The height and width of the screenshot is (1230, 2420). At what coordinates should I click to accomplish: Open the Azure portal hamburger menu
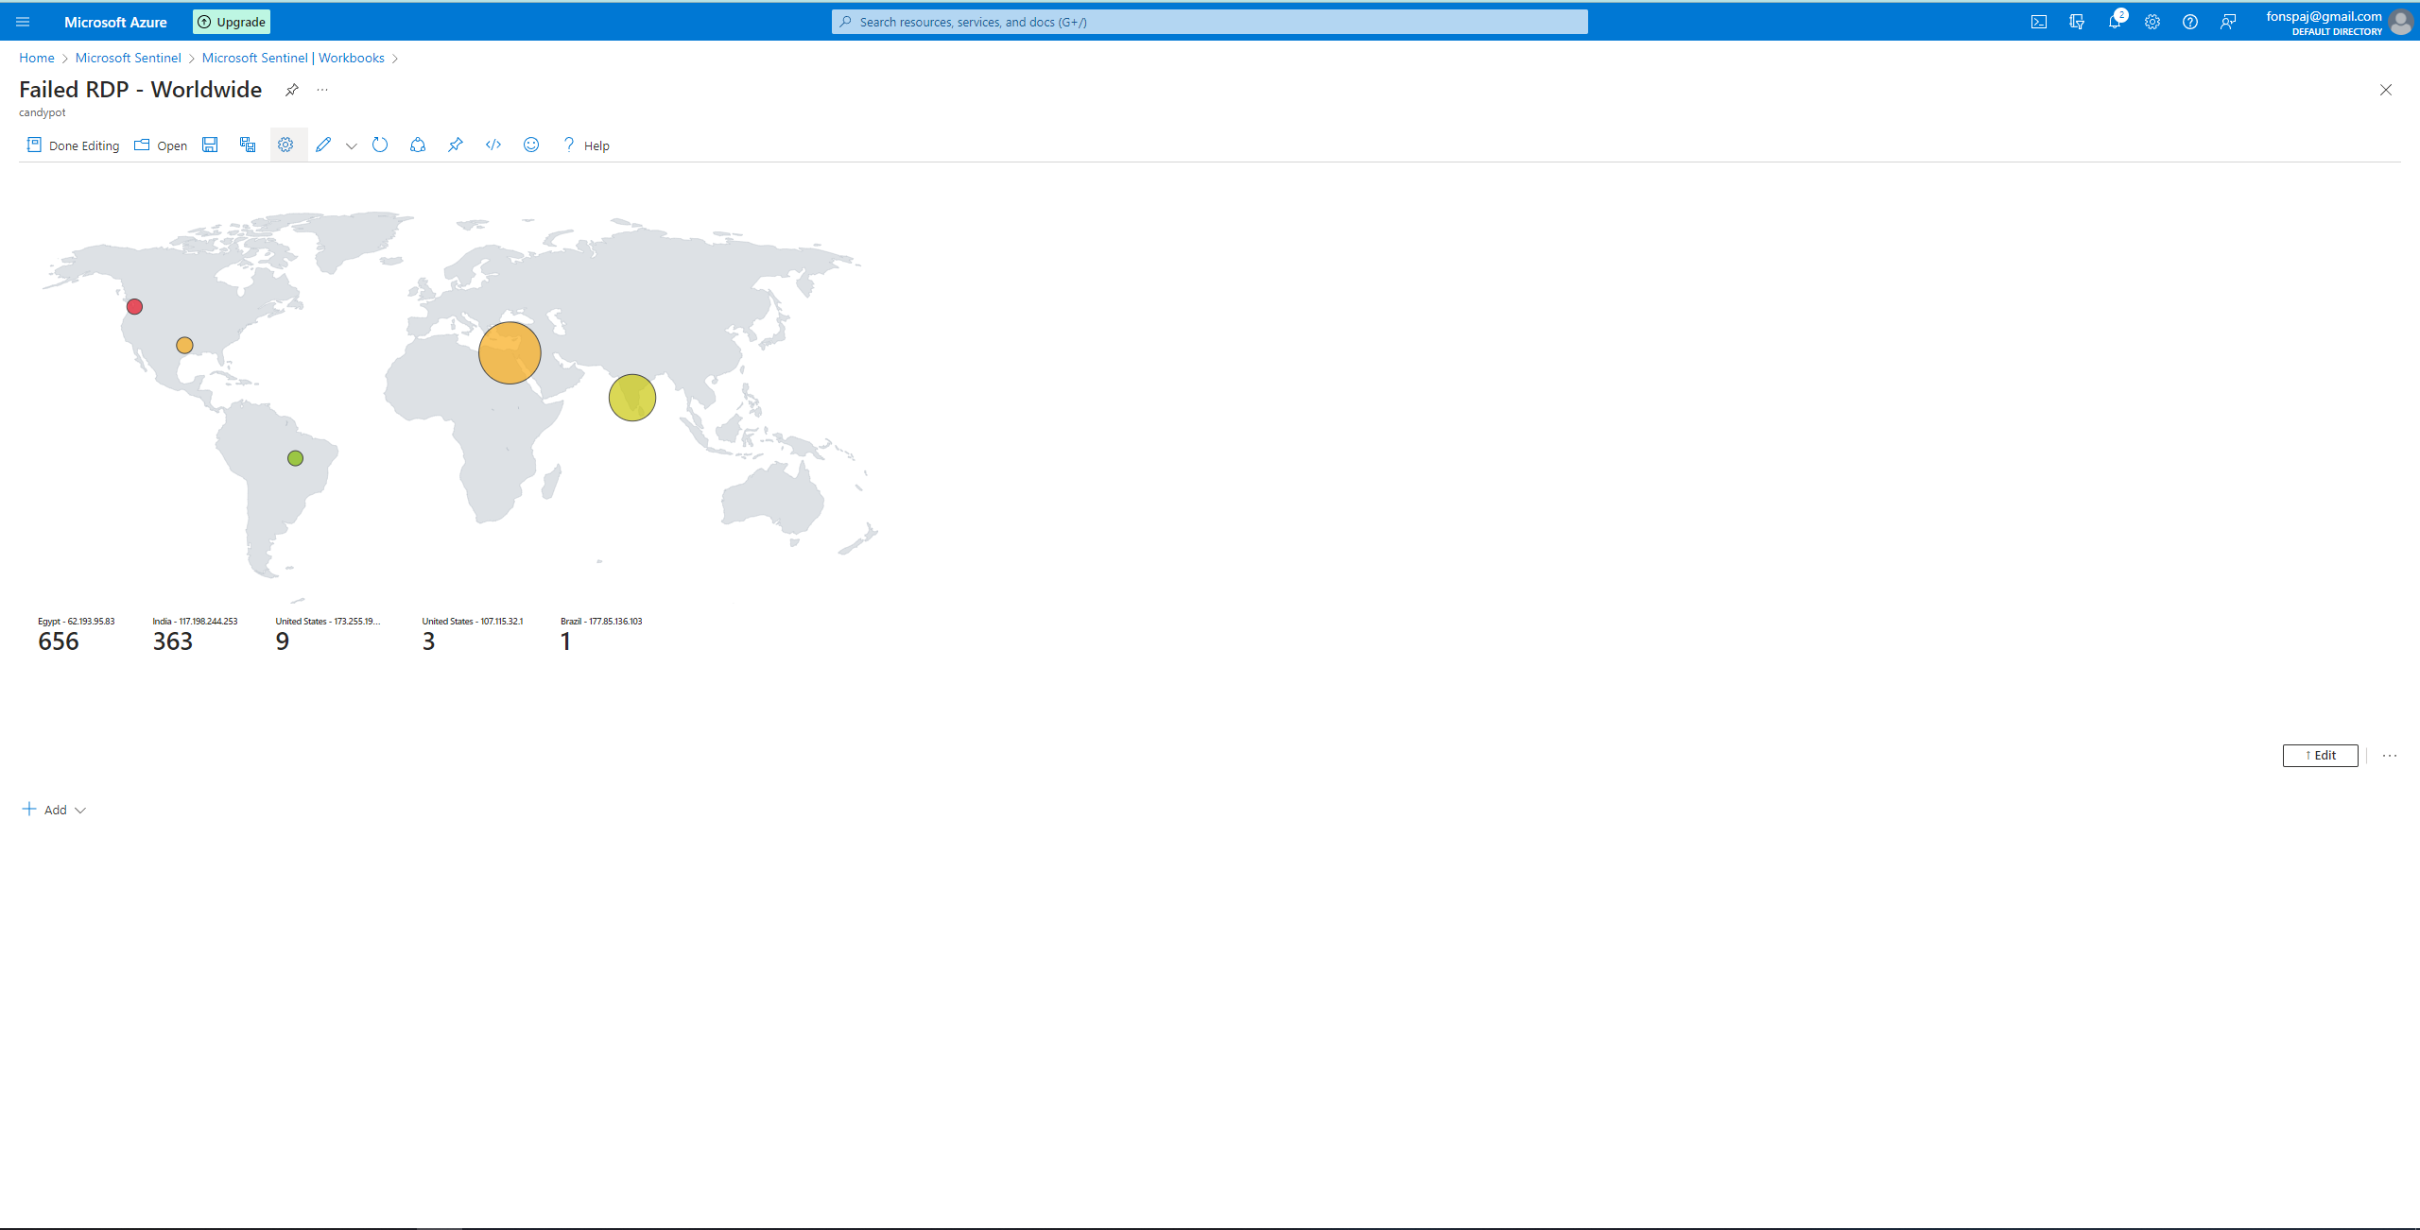(x=23, y=22)
